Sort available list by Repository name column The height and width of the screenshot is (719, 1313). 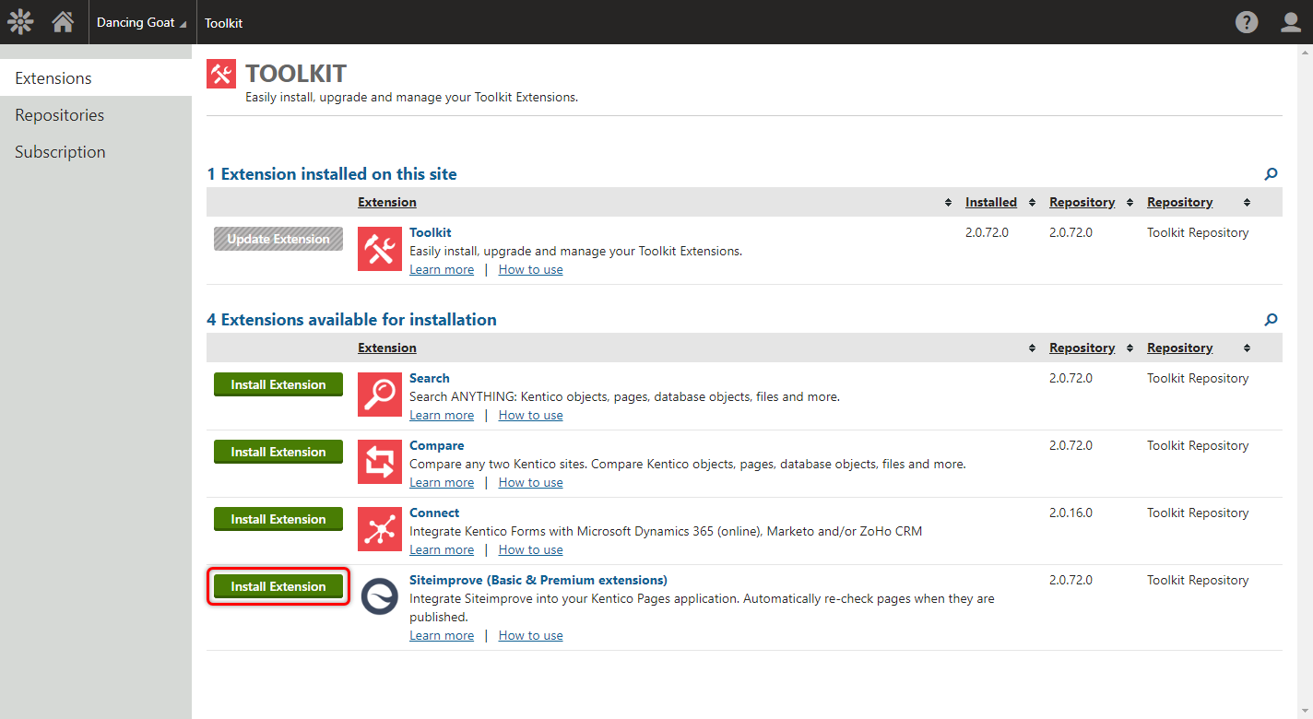click(x=1179, y=348)
